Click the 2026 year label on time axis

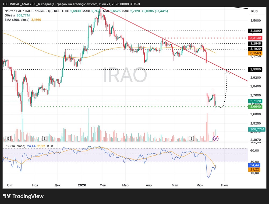coord(82,185)
